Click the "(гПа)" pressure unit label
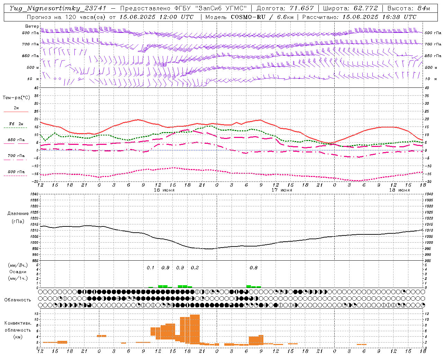The height and width of the screenshot is (354, 443). coord(18,222)
